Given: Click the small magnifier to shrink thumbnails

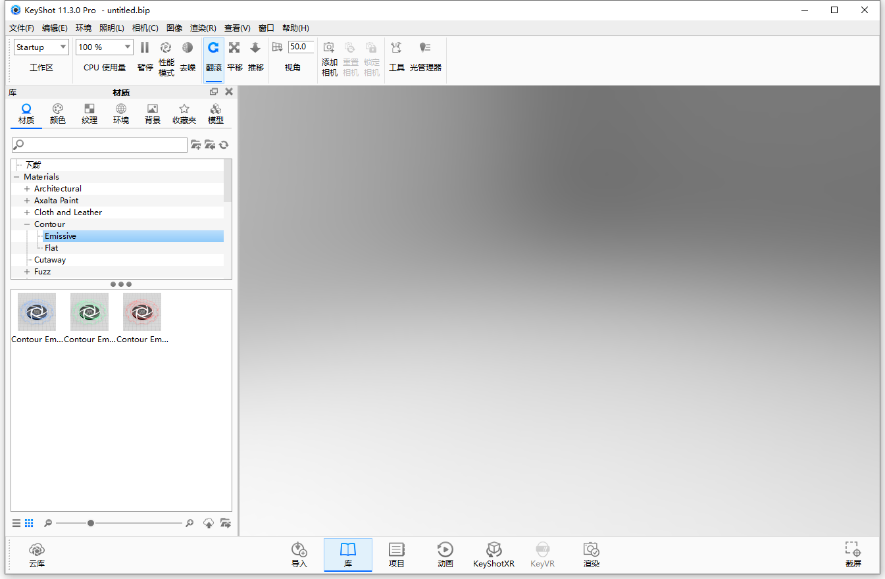Looking at the screenshot, I should 47,523.
